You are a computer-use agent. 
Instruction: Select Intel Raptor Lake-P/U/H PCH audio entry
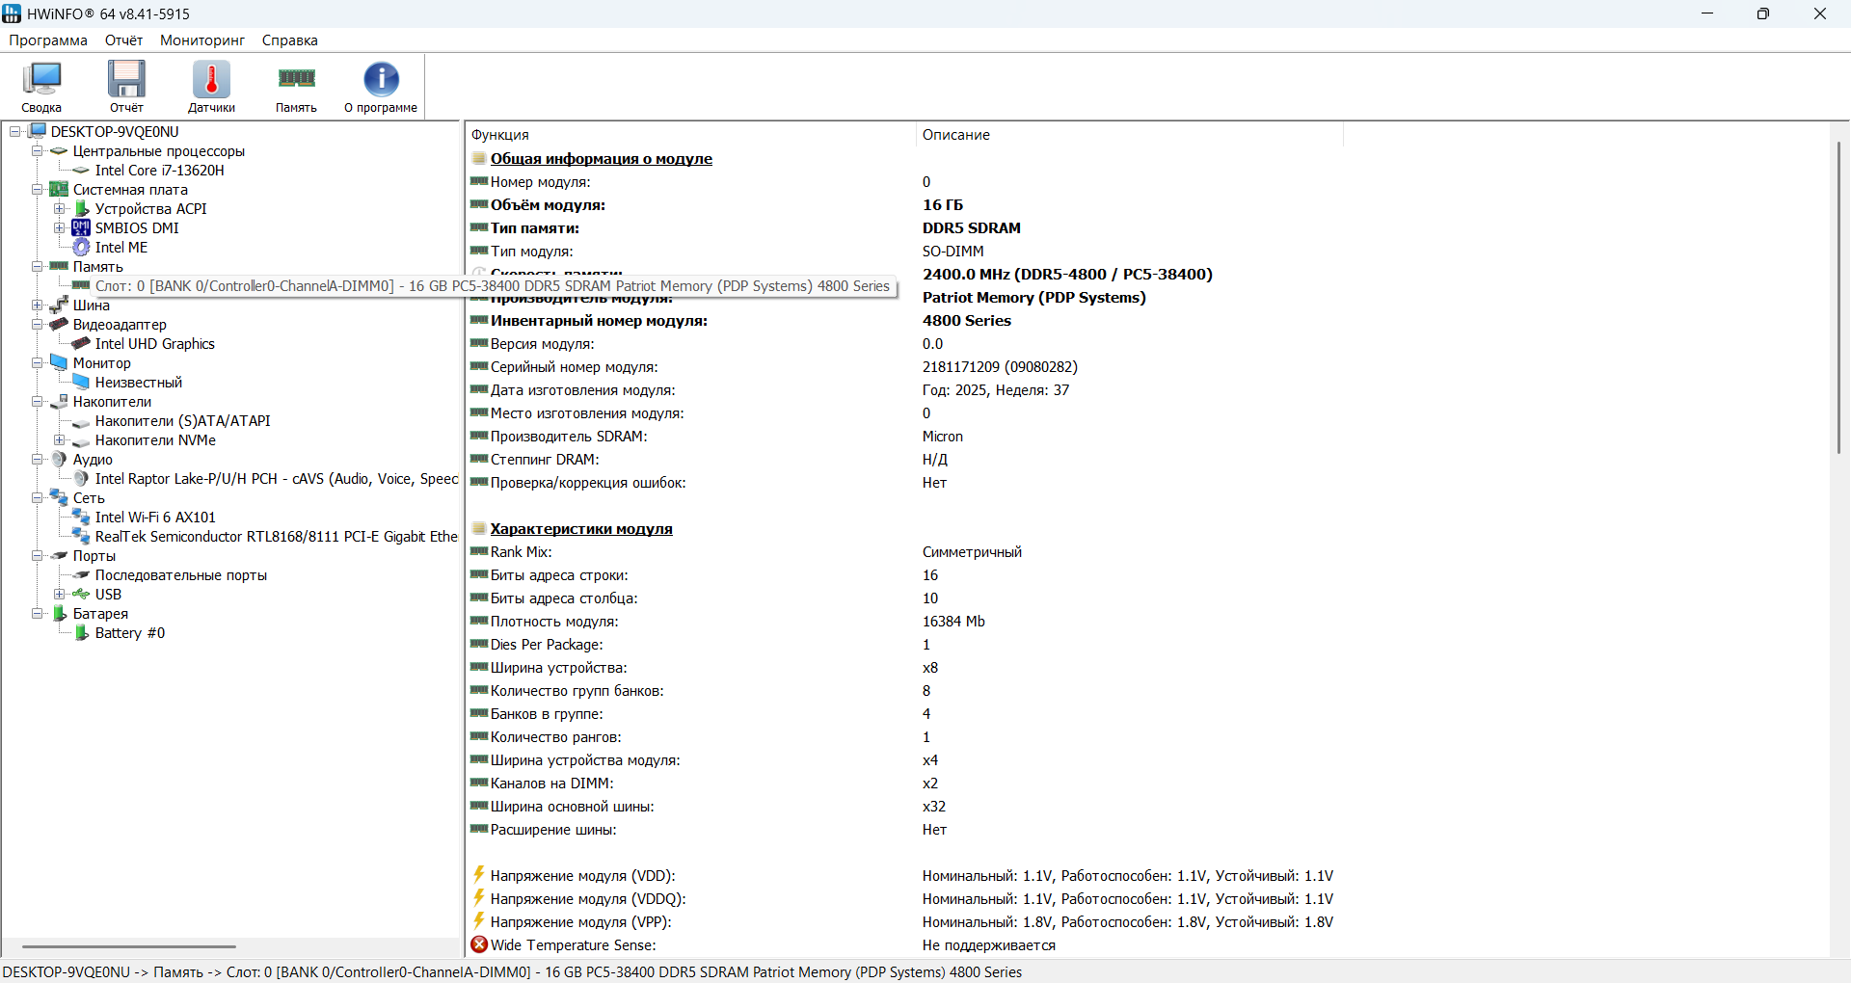(277, 479)
